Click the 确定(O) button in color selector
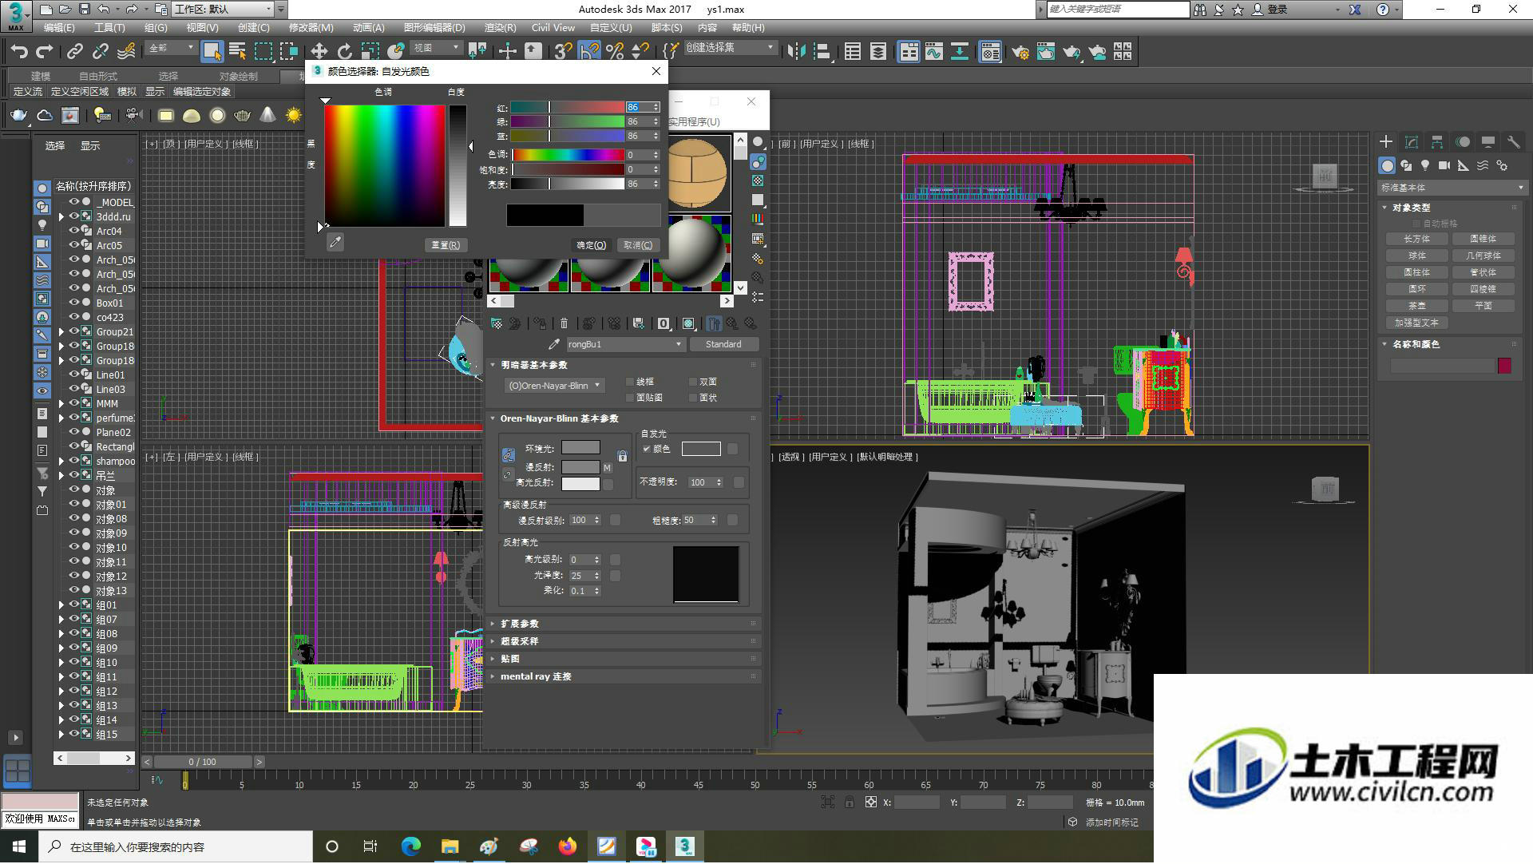Image resolution: width=1533 pixels, height=864 pixels. (x=592, y=245)
